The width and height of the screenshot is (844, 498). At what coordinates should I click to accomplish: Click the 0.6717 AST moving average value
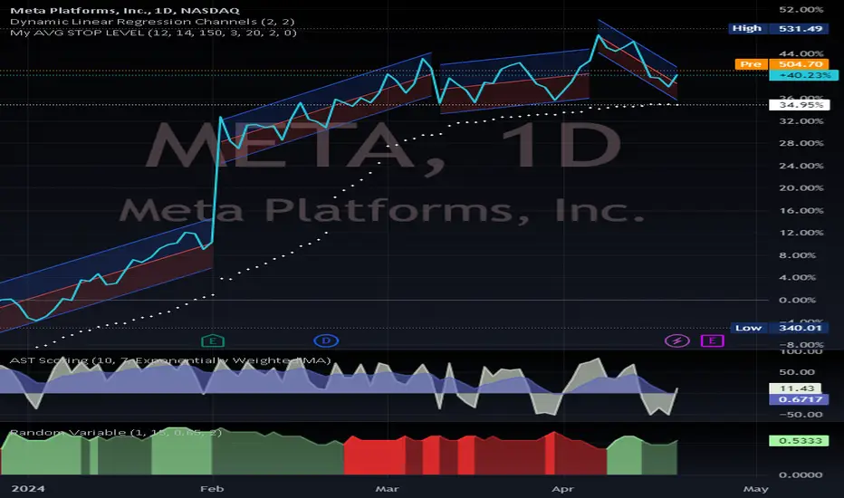pos(800,399)
